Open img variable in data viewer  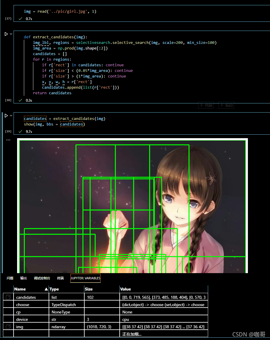8,326
